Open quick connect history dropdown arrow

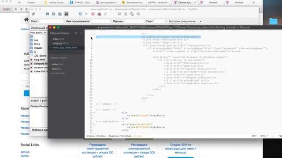[x=200, y=22]
